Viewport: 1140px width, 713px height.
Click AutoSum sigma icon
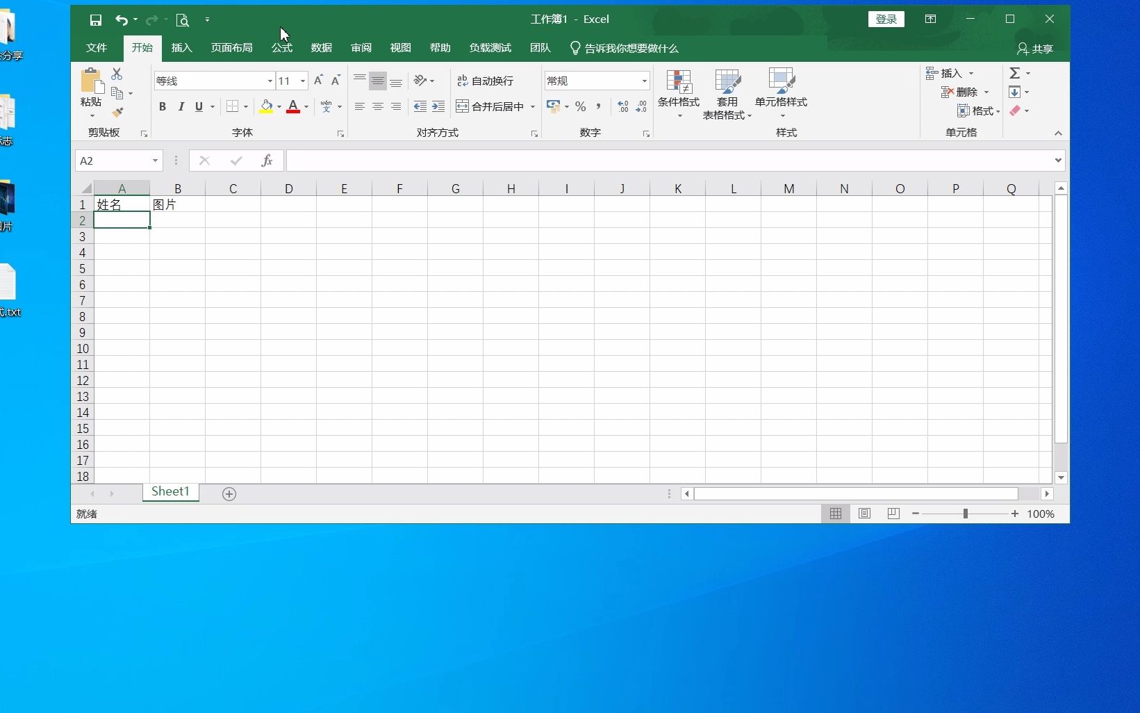pyautogui.click(x=1015, y=73)
